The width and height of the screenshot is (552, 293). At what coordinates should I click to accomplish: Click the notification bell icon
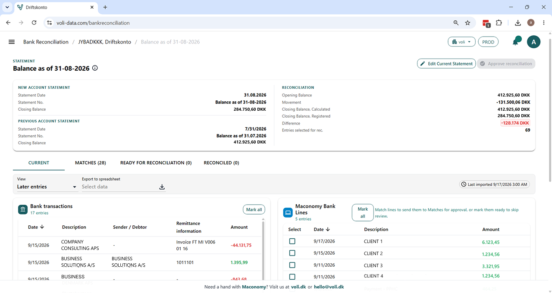click(516, 42)
